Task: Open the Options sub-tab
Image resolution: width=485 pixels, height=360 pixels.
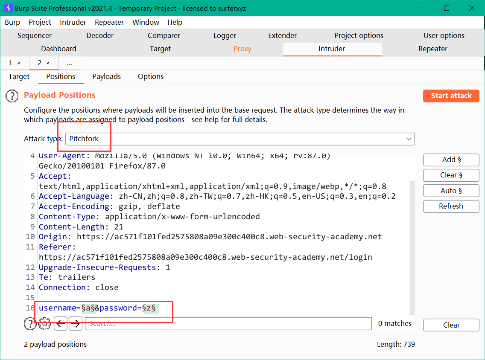Action: [151, 77]
